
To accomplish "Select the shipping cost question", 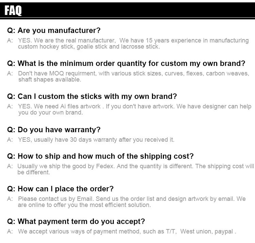I will 100,156.
